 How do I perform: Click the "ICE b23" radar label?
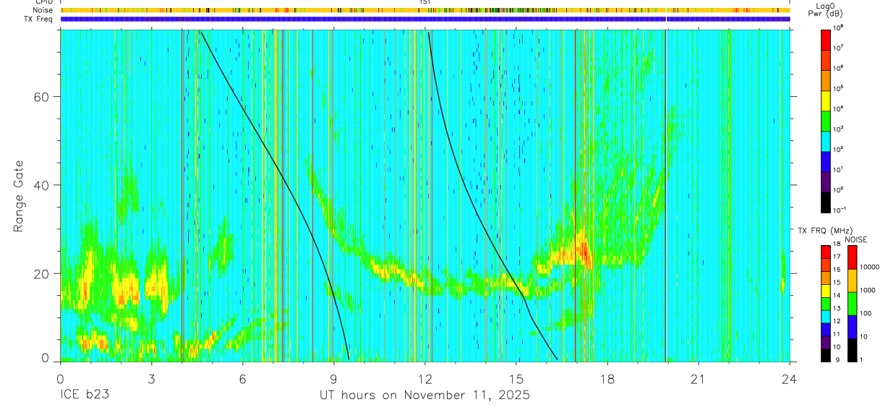click(83, 396)
